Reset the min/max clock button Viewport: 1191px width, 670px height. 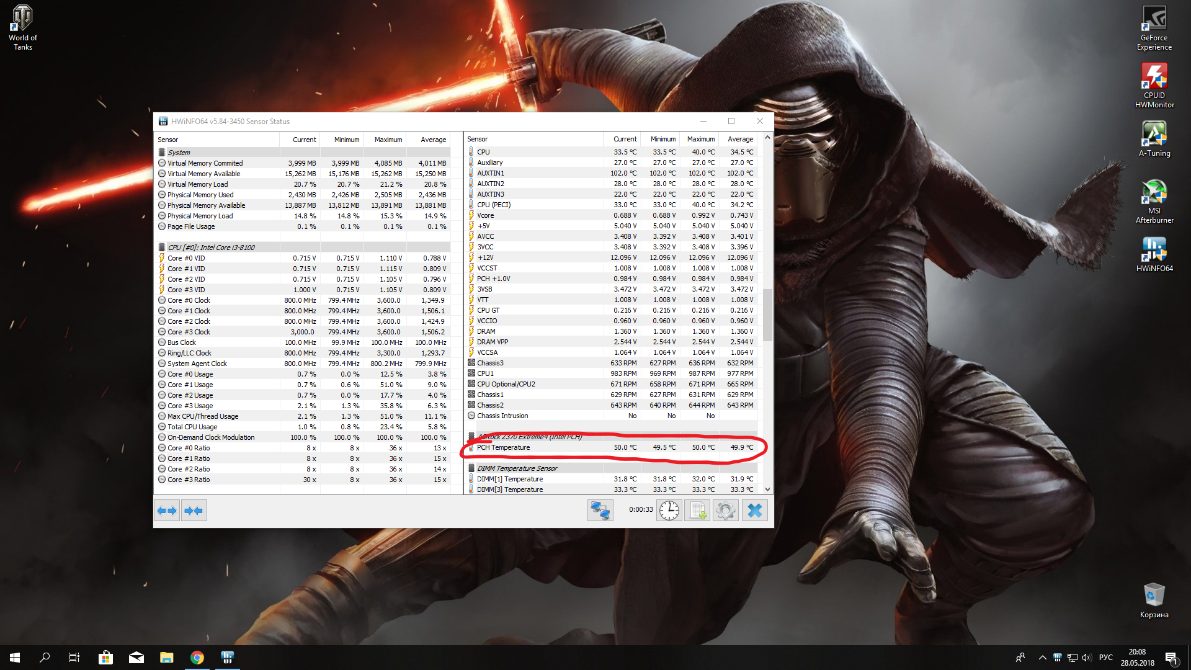pos(669,511)
